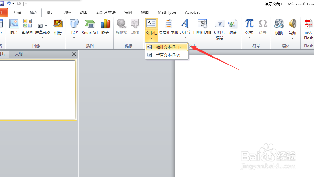314x177 pixels.
Task: Insert a 视频 video
Action: click(279, 27)
